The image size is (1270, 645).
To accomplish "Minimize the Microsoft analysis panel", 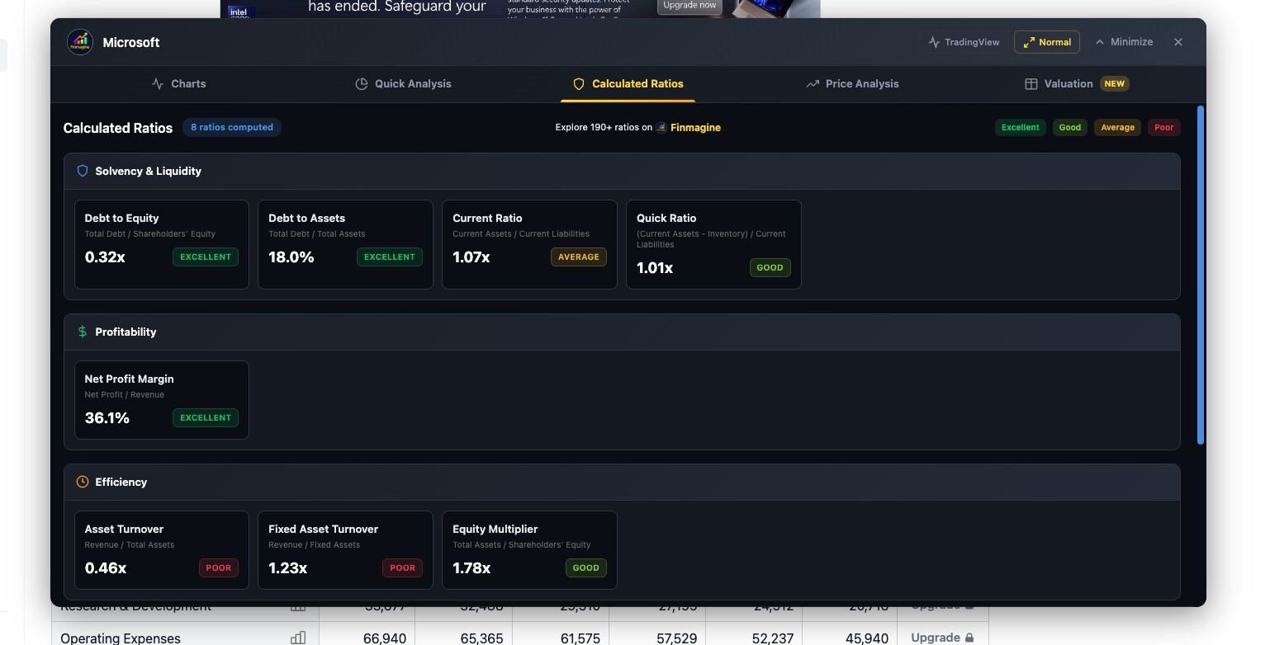I will tap(1124, 42).
